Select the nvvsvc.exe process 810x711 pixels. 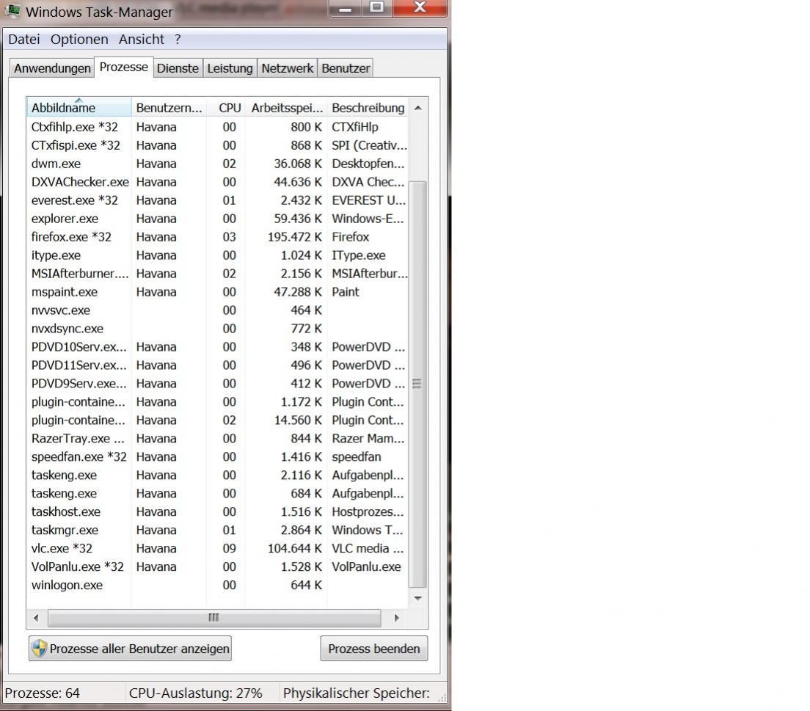click(x=217, y=310)
